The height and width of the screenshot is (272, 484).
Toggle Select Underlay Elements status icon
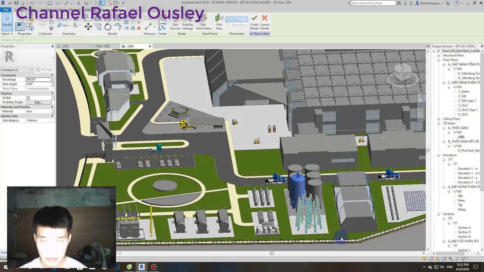pos(432,259)
